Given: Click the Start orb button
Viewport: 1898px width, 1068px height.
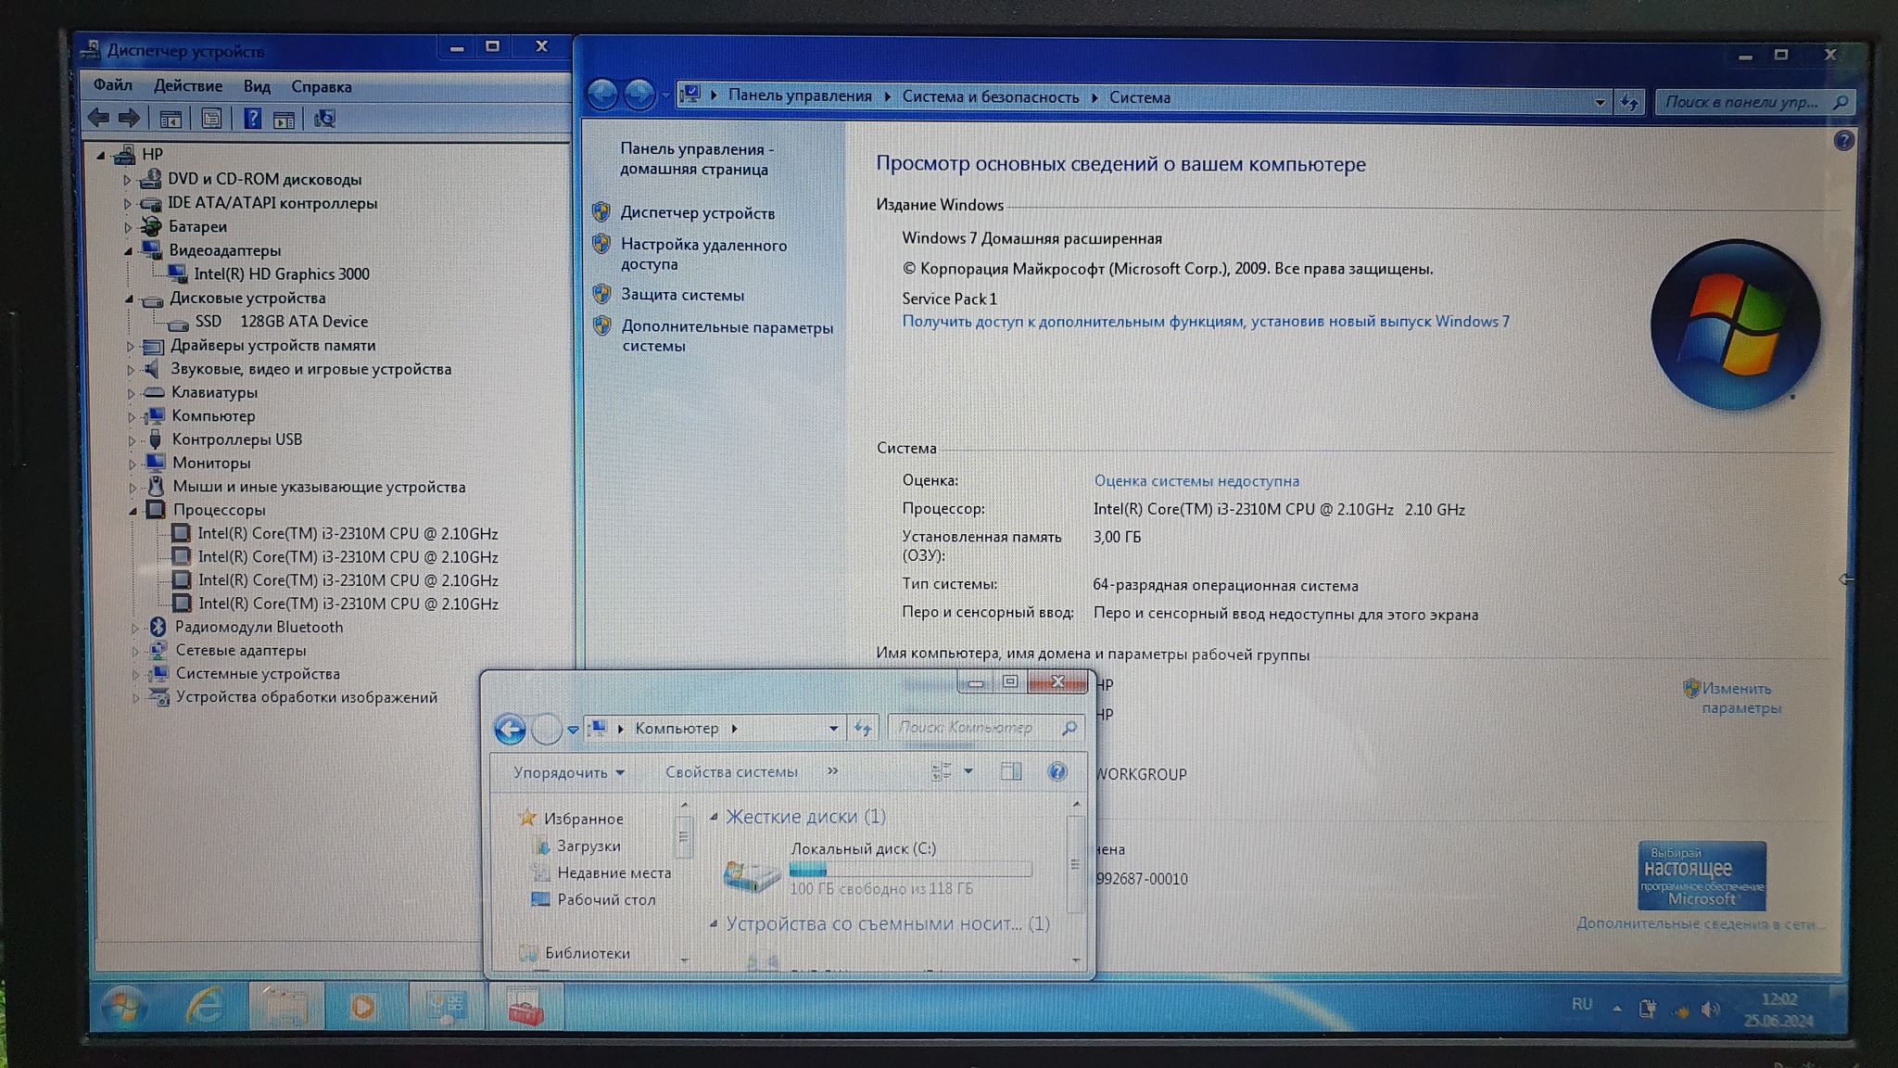Looking at the screenshot, I should [x=123, y=1007].
